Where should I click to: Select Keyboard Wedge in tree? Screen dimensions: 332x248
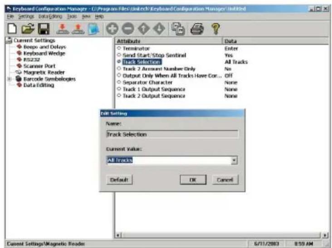pyautogui.click(x=44, y=53)
